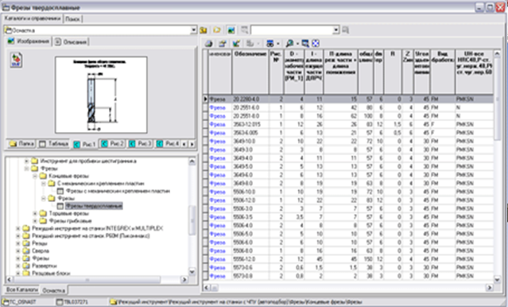Open Фреза link in row 5556-12.0
Screen dimensions: 508x307
(217, 259)
